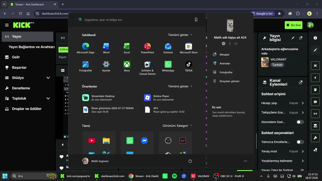Open the Yavaş mod setting
Screen dimensions: 322x181
[283, 151]
